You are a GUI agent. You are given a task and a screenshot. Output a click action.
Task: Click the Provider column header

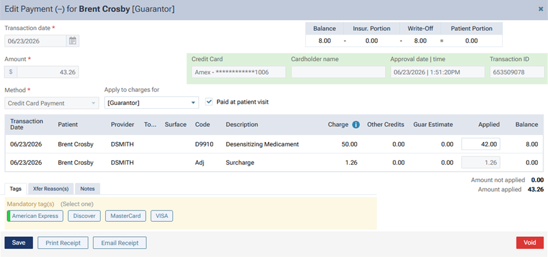123,124
